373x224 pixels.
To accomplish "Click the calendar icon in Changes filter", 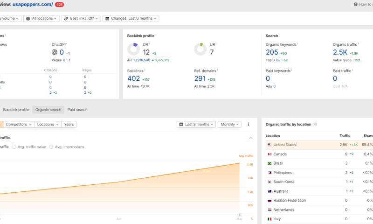I will click(x=107, y=19).
